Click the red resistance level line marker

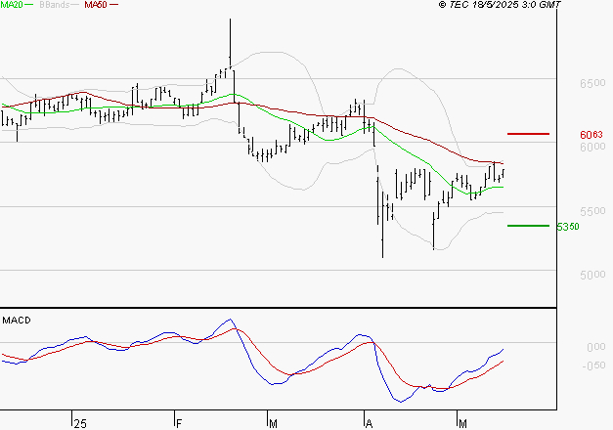point(528,133)
